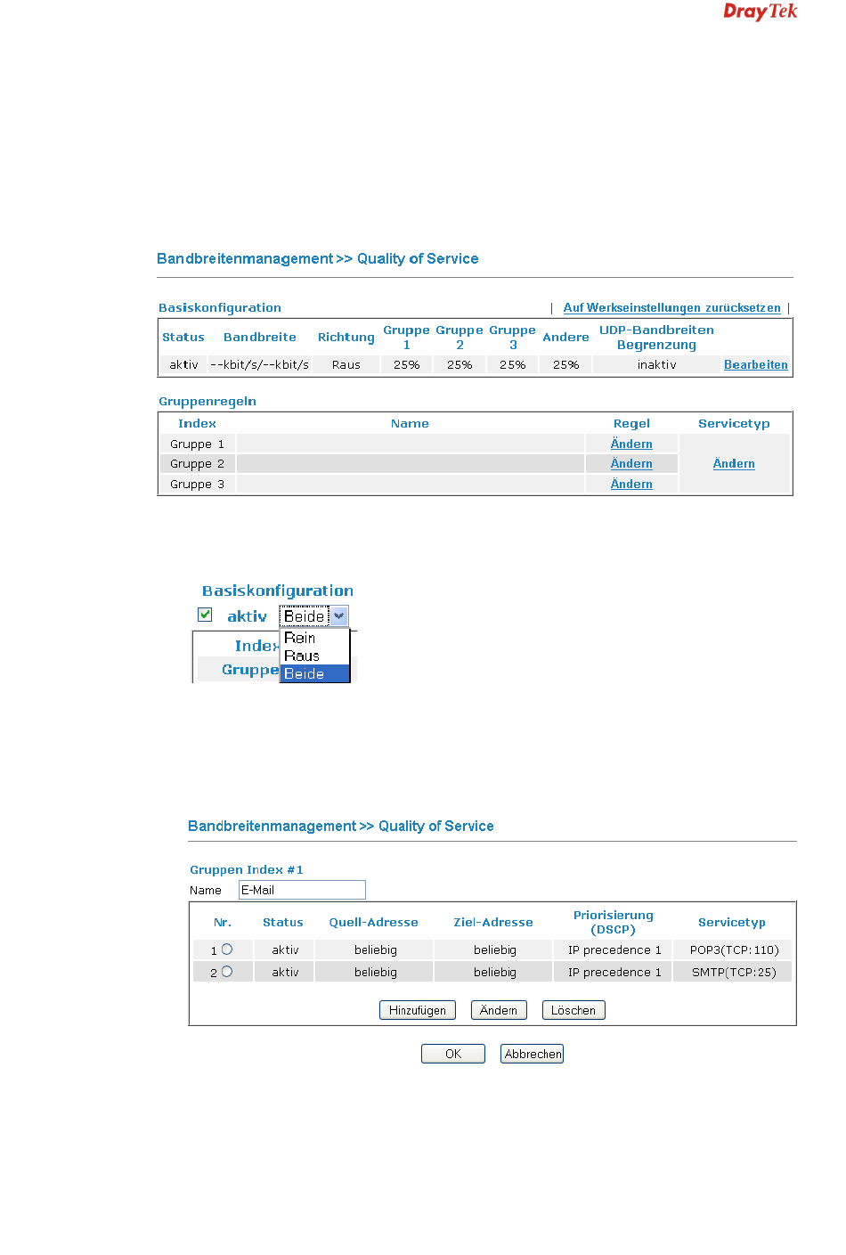Confirm with the OK button
Screen dimensions: 846x1255
tap(453, 1054)
